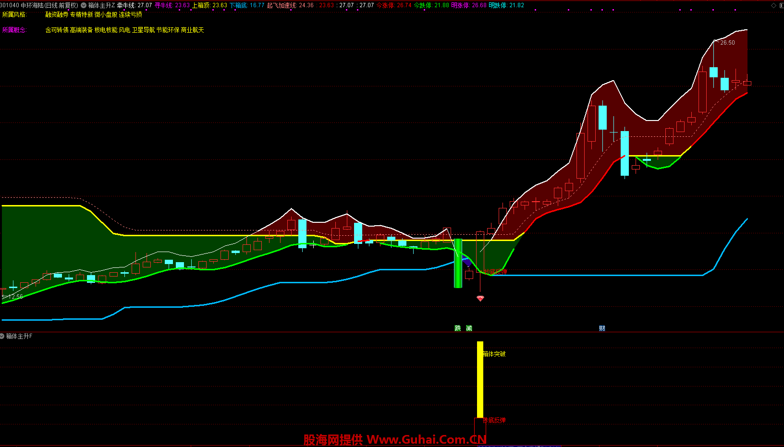Click 节能环保 concept tag
The width and height of the screenshot is (784, 447).
click(168, 30)
